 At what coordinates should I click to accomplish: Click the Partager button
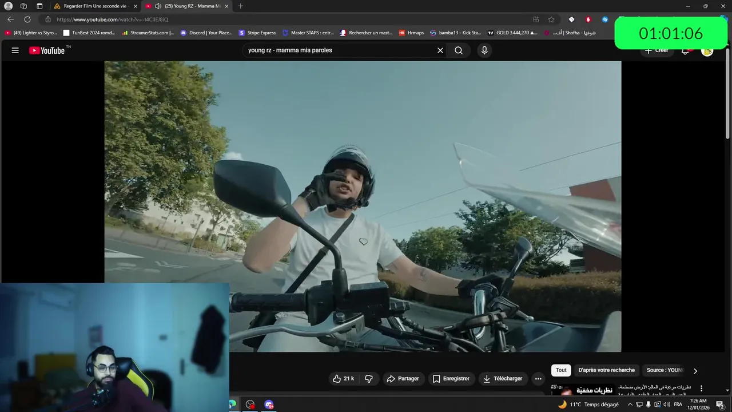click(403, 378)
